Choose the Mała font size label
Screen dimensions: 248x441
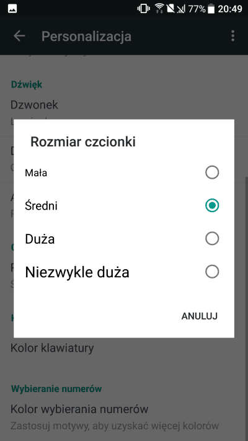pos(36,172)
